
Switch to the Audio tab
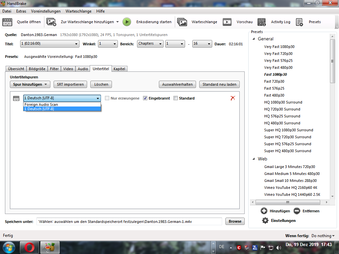point(83,69)
